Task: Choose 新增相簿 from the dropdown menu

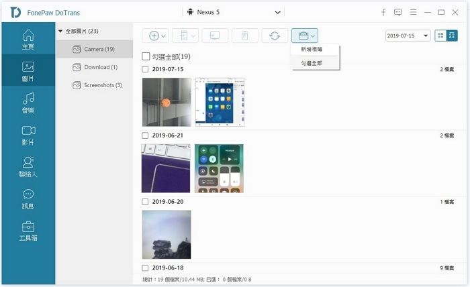Action: click(315, 50)
